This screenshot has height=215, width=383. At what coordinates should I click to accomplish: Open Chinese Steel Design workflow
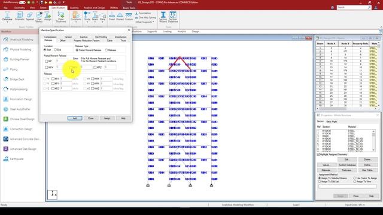[22, 119]
